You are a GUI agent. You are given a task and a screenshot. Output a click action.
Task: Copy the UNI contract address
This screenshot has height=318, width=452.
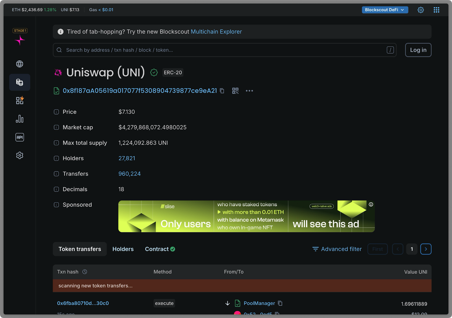coord(222,91)
